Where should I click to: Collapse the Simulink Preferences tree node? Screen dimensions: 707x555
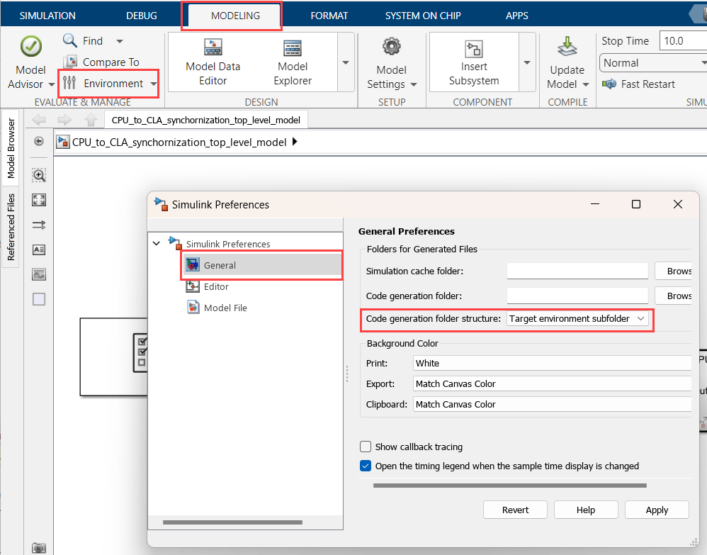(x=157, y=244)
